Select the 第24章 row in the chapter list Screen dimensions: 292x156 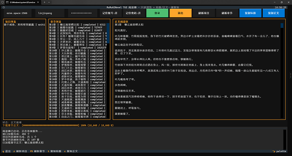78,91
